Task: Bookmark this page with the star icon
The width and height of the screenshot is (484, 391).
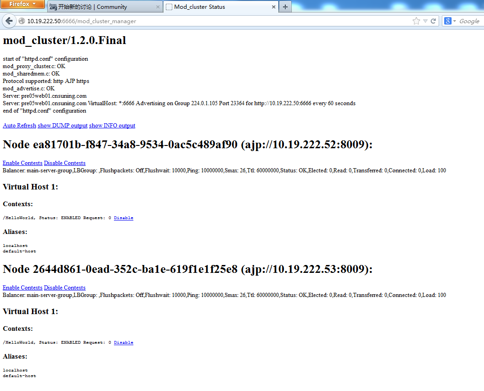Action: 416,21
